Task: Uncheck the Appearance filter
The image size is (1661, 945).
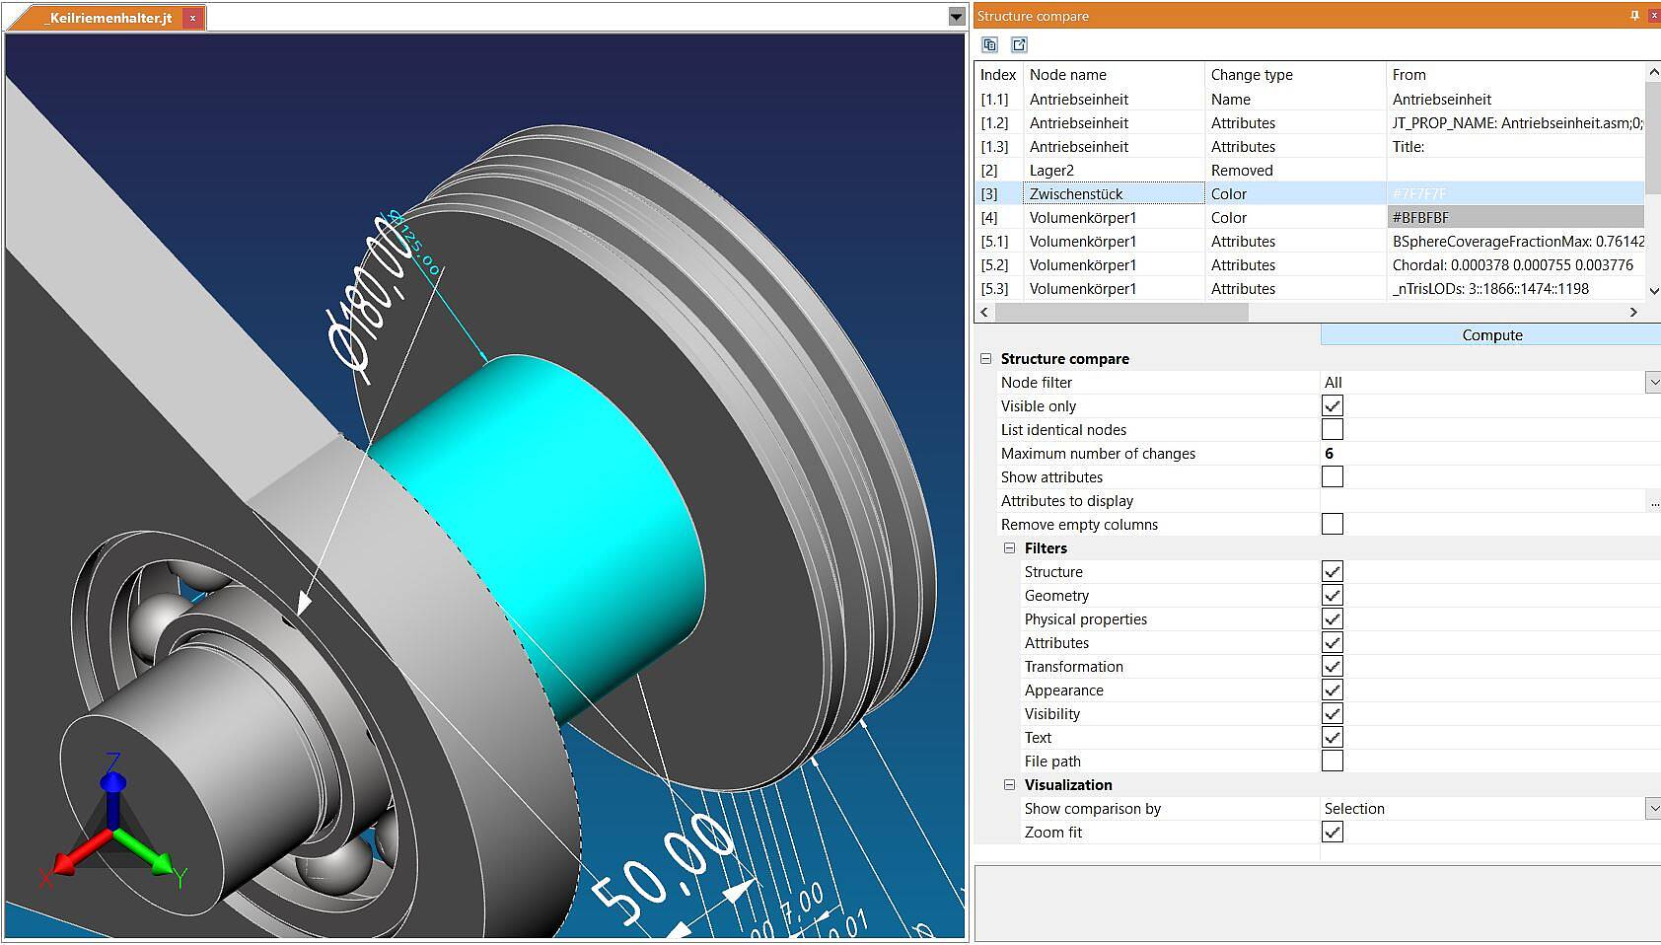Action: point(1333,691)
